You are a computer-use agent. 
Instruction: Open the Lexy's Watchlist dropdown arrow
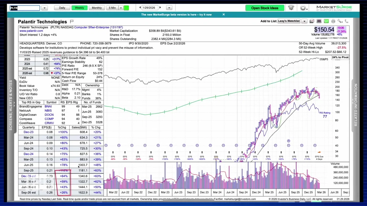pos(304,21)
